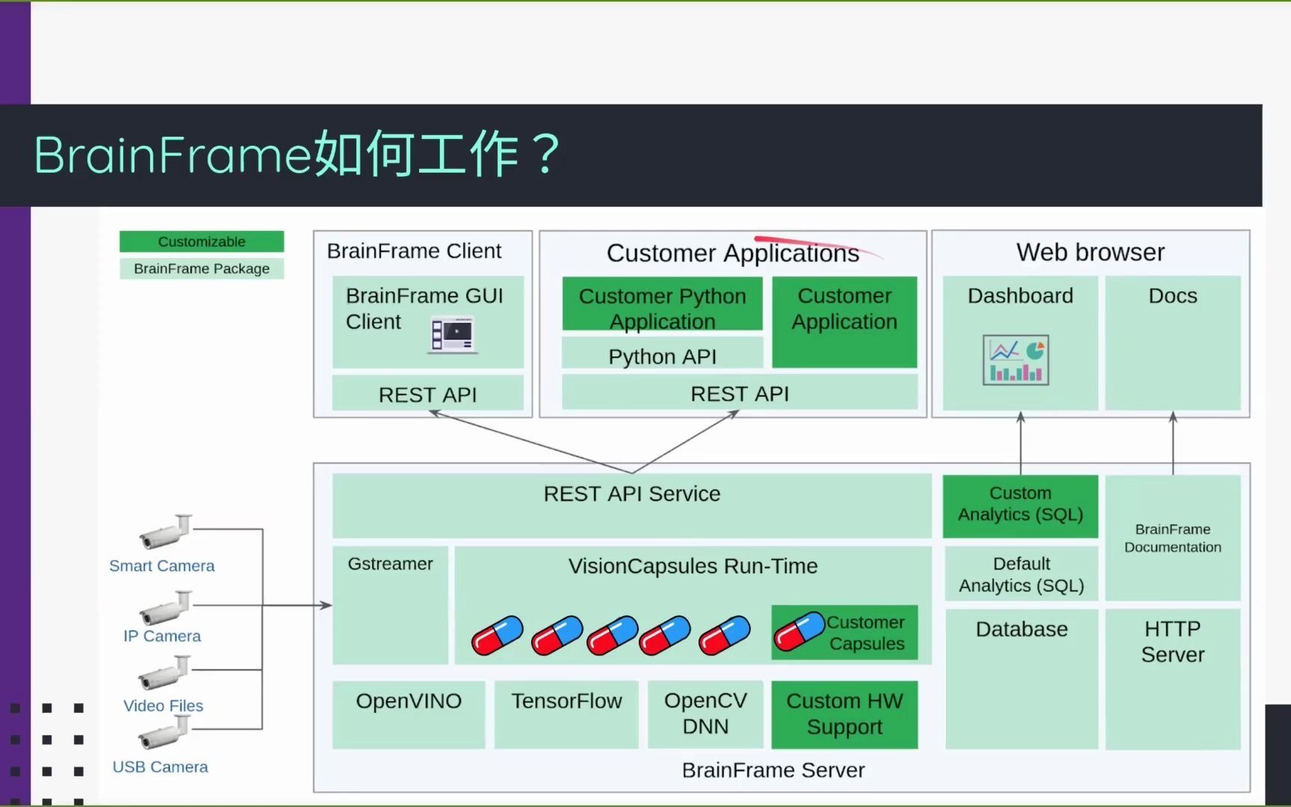Click the first capsule icon in VisionCapsules Run-Time

point(495,635)
